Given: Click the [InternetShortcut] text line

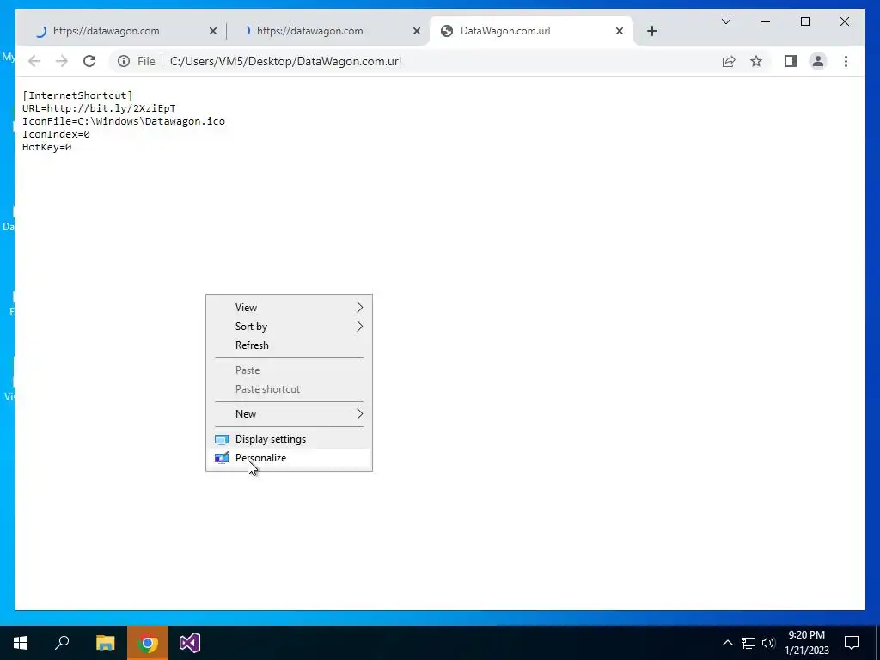Looking at the screenshot, I should [77, 95].
